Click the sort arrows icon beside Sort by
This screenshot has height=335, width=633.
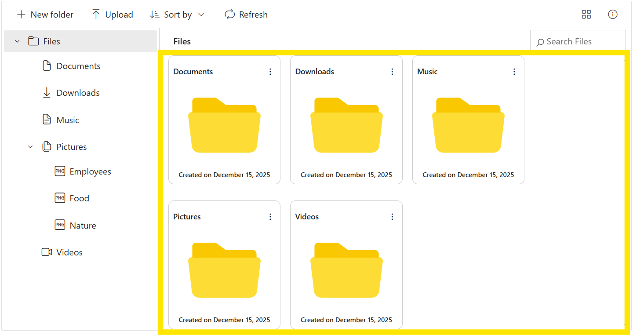tap(155, 14)
